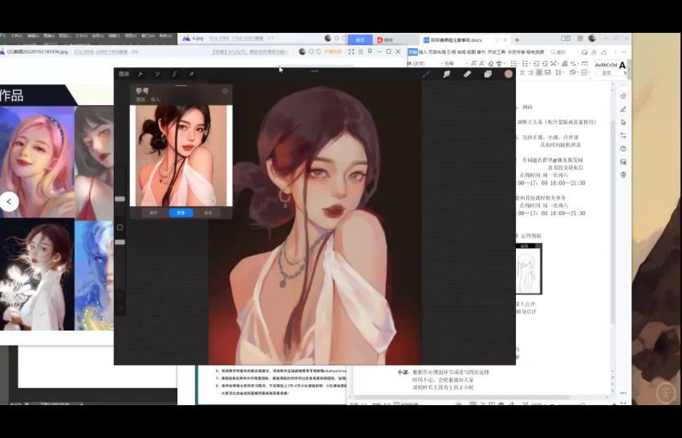Click the cloud sync icon in WPS ribbon

[585, 52]
